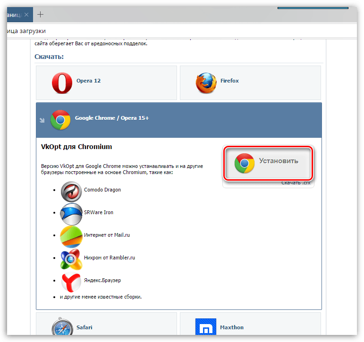Click the Opera 12 logo icon
This screenshot has height=342, width=364.
(x=62, y=83)
